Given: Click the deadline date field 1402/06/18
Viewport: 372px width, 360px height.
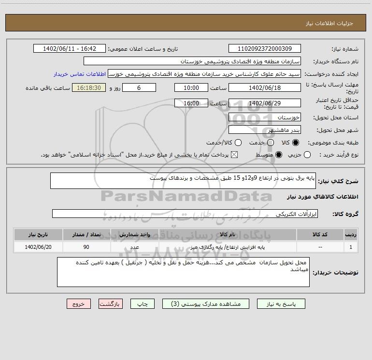Looking at the screenshot, I should pos(265,87).
